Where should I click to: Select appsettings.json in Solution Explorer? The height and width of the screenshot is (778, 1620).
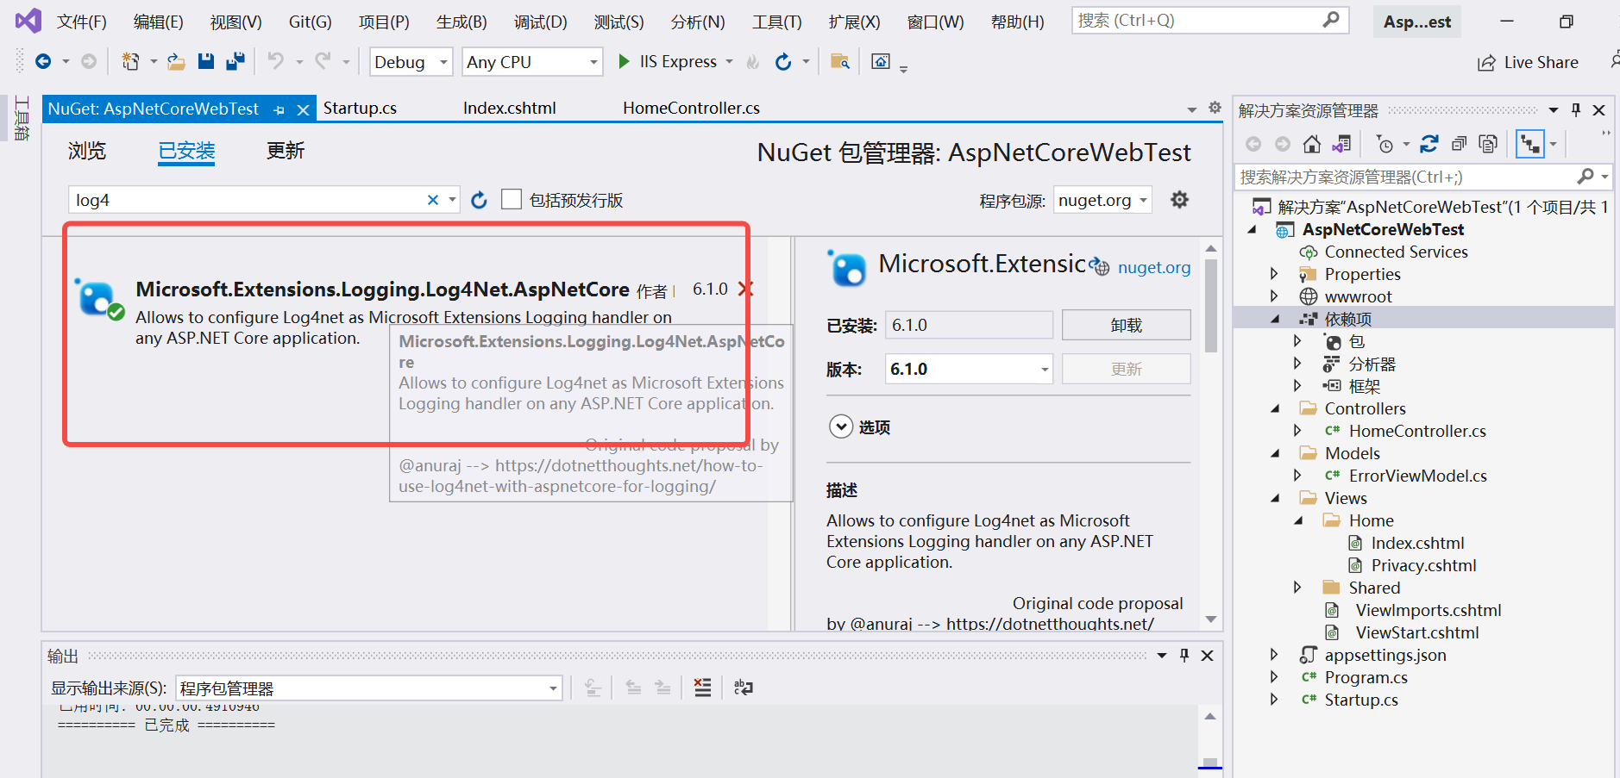point(1385,655)
